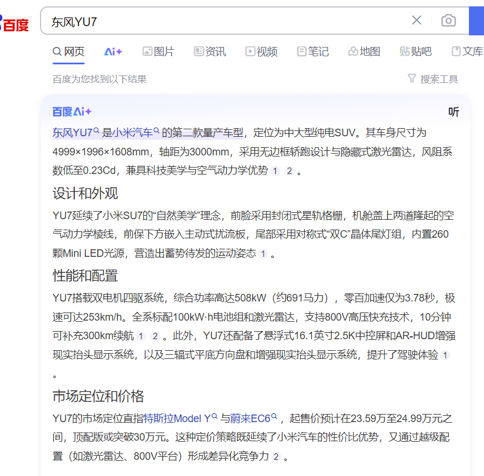Screen dimensions: 484x476
Task: Click citation 1 after 300km续航
Action: coord(141,336)
